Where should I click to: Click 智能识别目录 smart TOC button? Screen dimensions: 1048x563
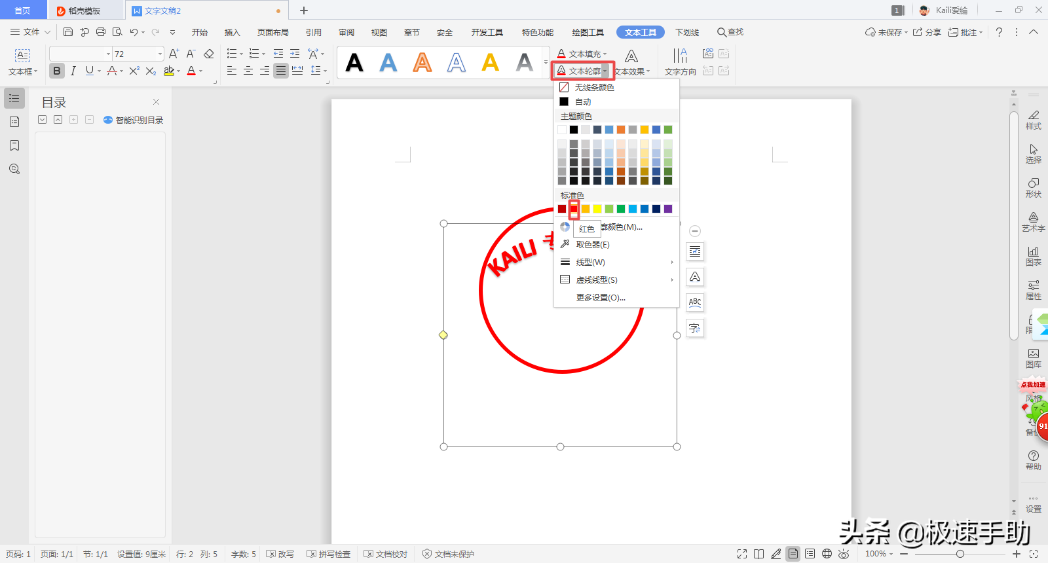[x=134, y=120]
